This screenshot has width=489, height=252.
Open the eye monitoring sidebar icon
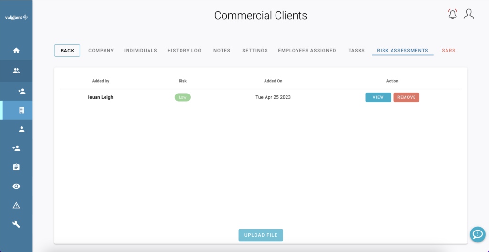pyautogui.click(x=16, y=186)
